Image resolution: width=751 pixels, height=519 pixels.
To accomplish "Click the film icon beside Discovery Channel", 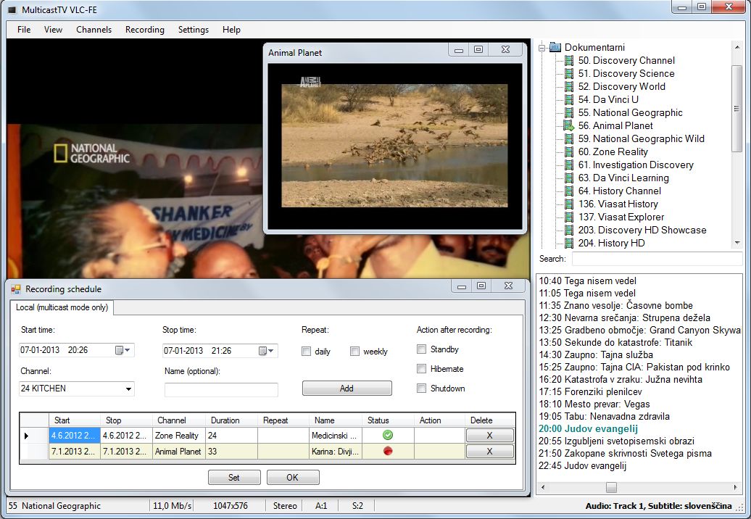I will click(x=568, y=60).
